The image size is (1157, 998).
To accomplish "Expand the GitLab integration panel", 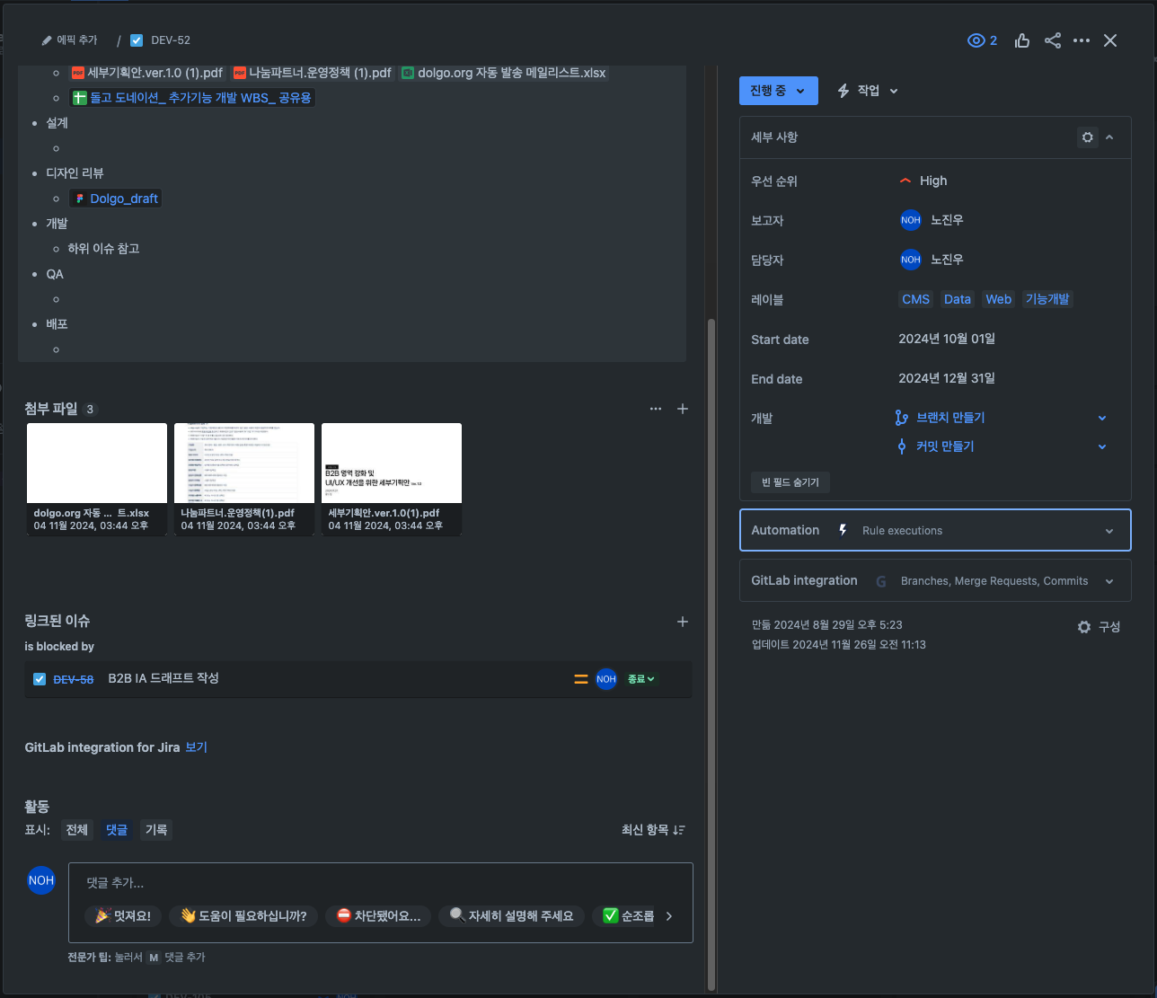I will point(935,581).
